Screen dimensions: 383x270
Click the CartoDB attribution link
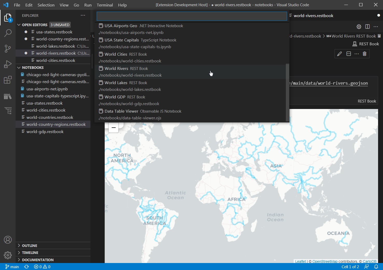coord(370,261)
